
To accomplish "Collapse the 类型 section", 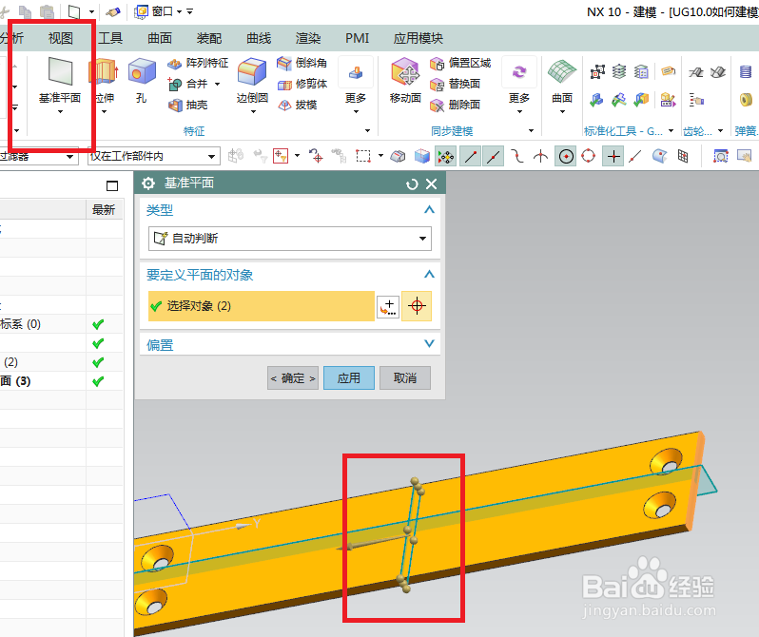I will point(429,209).
